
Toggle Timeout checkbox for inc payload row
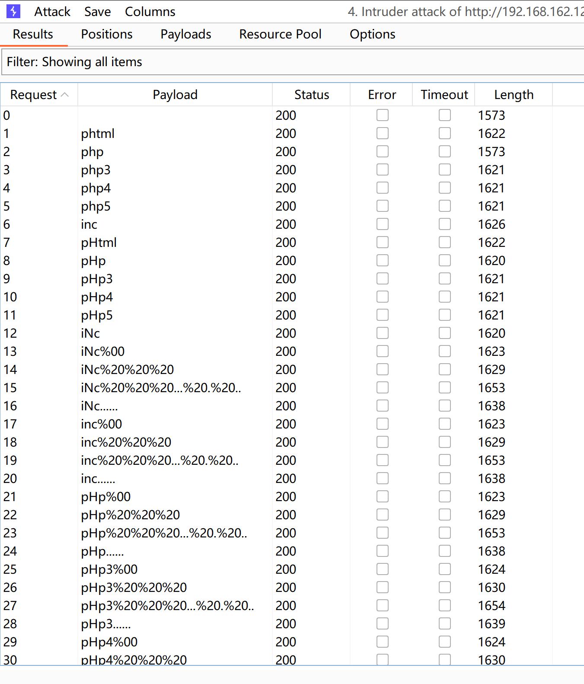(x=444, y=224)
